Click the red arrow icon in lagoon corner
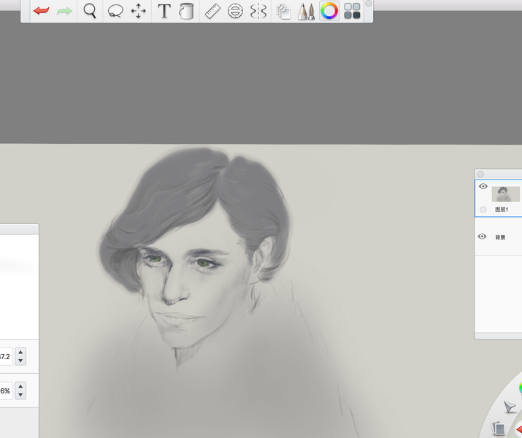 tap(518, 429)
